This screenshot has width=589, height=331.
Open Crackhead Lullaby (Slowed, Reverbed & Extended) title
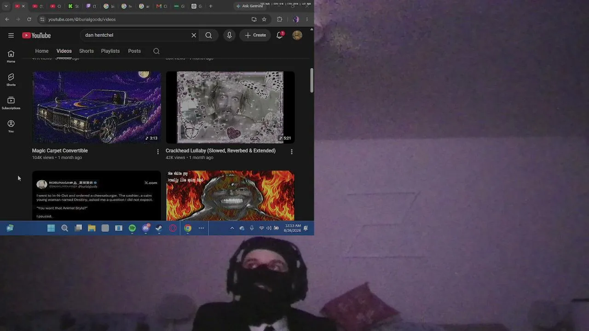220,151
